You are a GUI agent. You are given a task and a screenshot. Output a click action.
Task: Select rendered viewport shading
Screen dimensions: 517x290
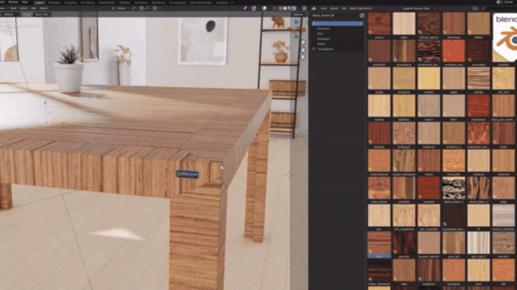[x=293, y=8]
